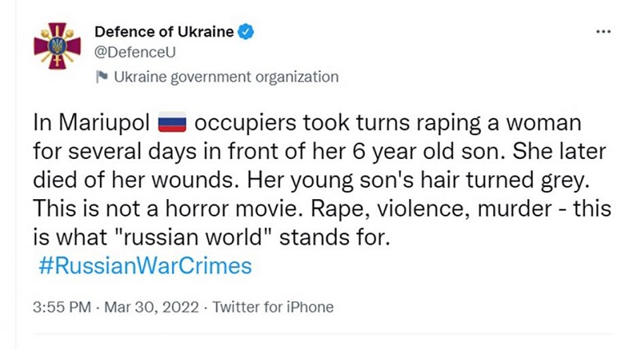Click the Russian flag emoji in the tweet
The height and width of the screenshot is (350, 617).
point(172,122)
